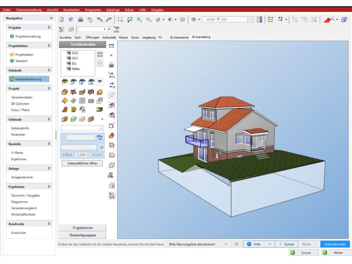Check all floors with select-all checkboxes icon
This screenshot has width=352, height=264.
point(100,55)
